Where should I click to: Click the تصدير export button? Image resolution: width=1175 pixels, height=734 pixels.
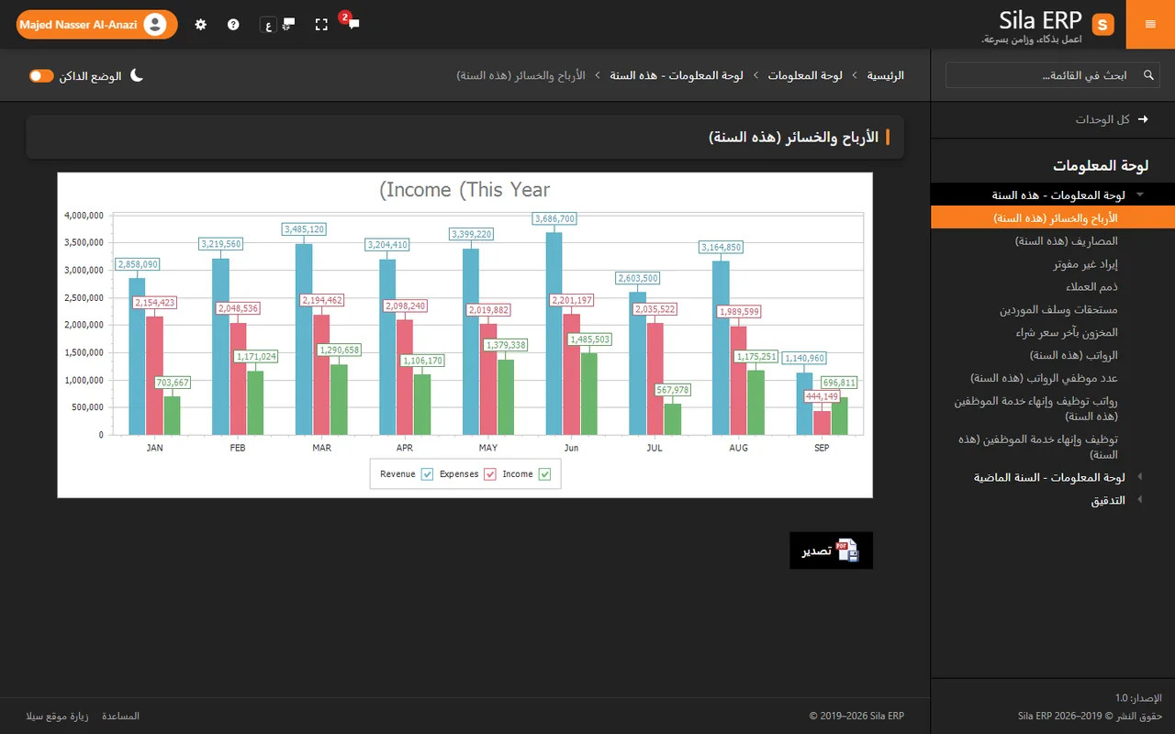tap(831, 550)
